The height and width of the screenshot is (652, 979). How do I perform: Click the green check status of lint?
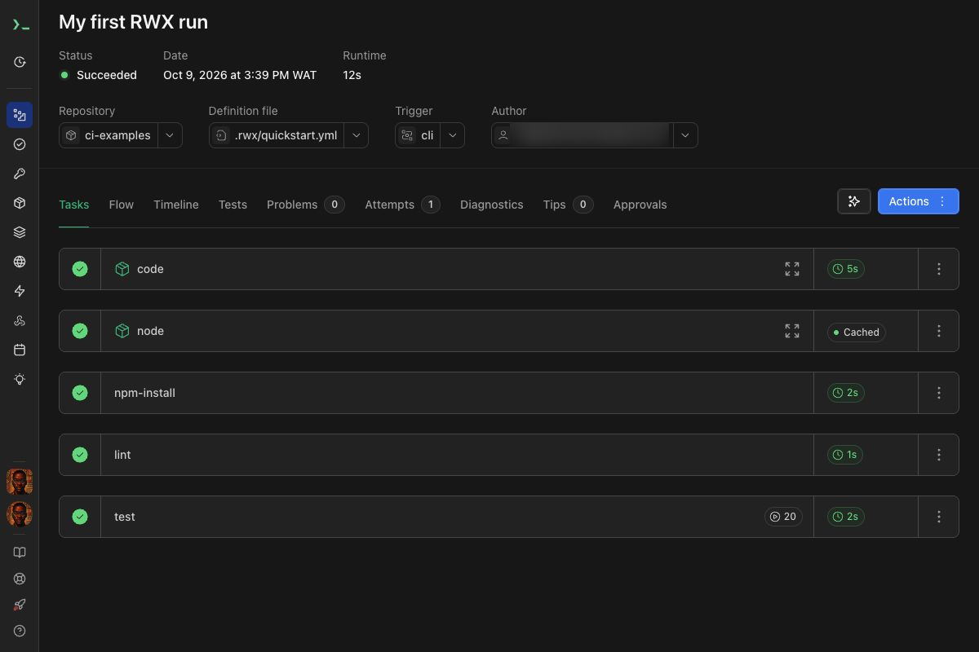[x=80, y=455]
